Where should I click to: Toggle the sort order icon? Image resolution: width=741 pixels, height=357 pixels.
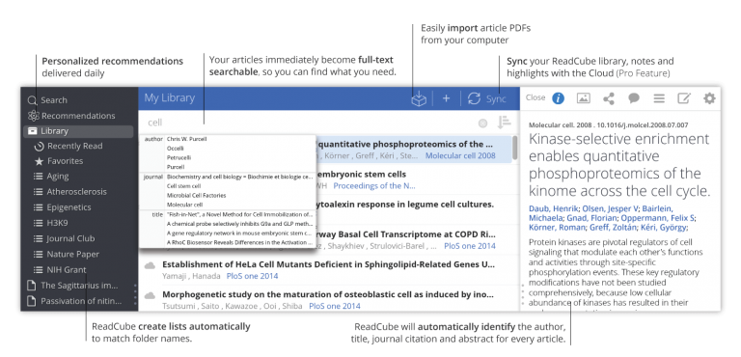point(504,123)
